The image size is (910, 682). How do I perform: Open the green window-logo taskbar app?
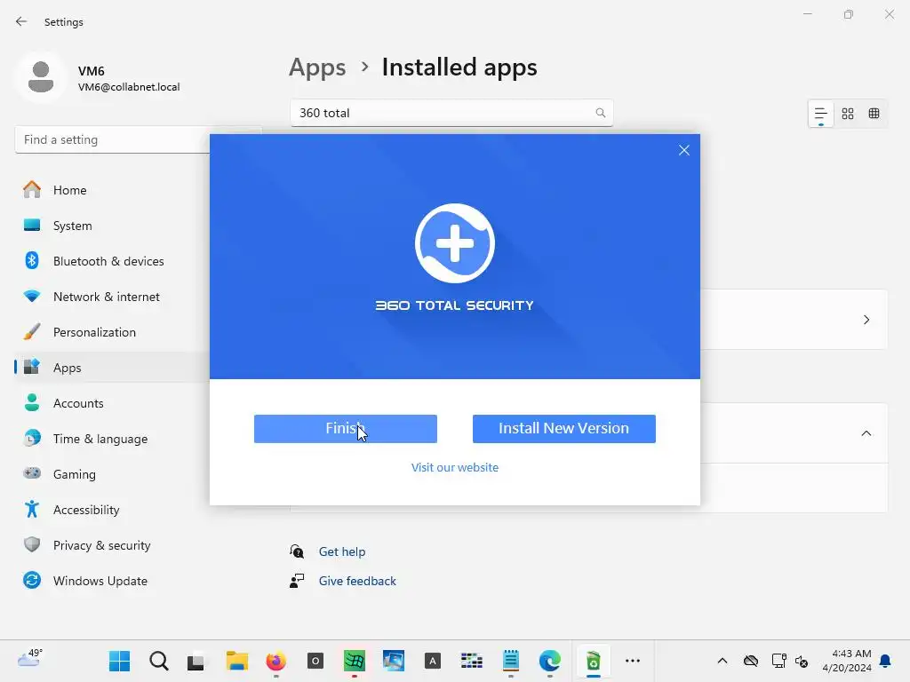pos(355,661)
